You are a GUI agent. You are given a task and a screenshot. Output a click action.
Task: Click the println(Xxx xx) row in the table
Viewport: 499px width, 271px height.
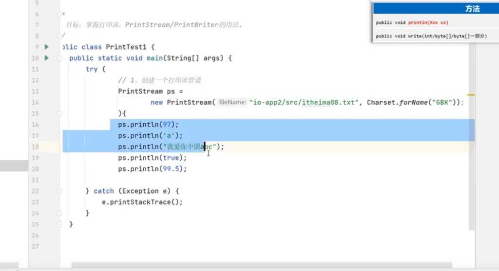[412, 22]
